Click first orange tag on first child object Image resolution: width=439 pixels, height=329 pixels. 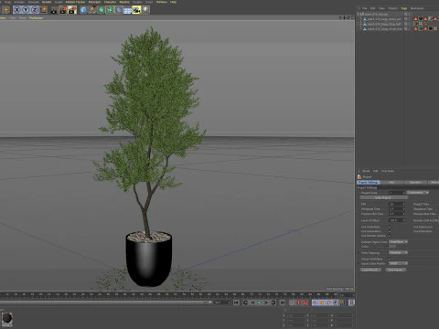click(x=415, y=19)
